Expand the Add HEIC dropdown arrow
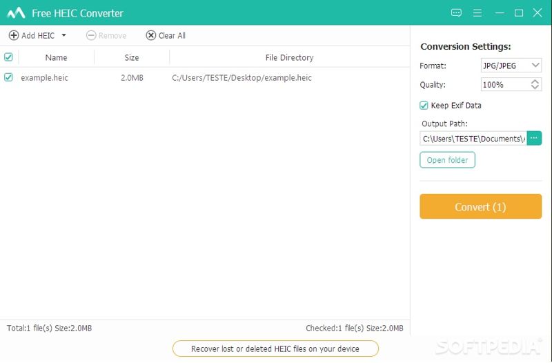The height and width of the screenshot is (363, 552). pyautogui.click(x=63, y=35)
